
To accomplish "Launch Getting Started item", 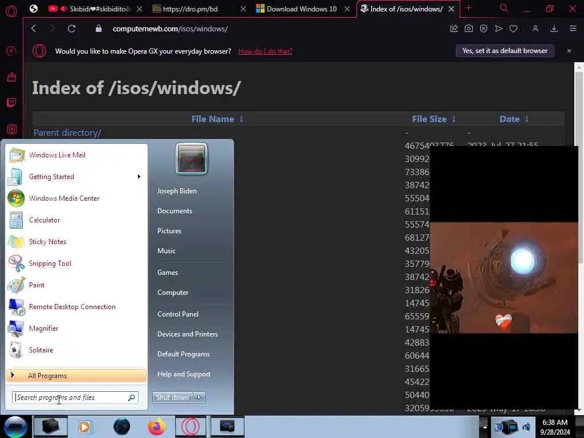I will pyautogui.click(x=51, y=177).
